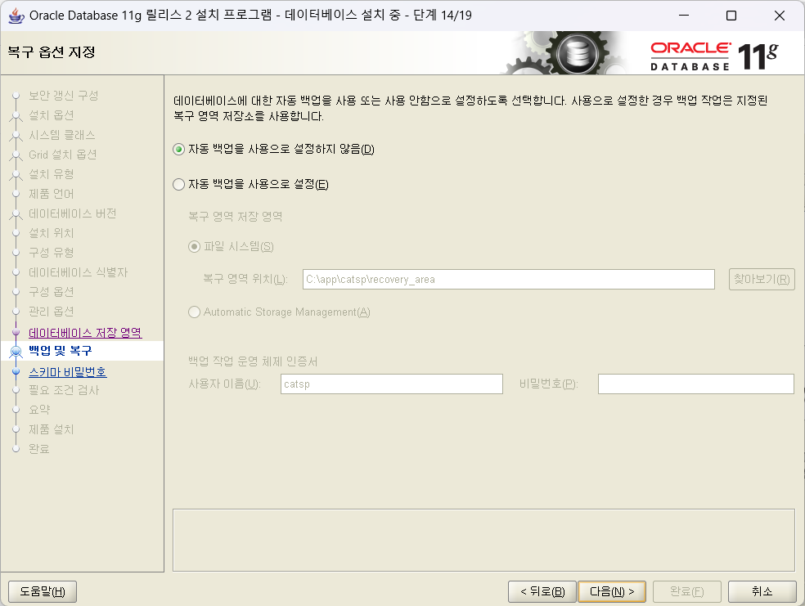Click the Java icon in title bar

pyautogui.click(x=16, y=16)
